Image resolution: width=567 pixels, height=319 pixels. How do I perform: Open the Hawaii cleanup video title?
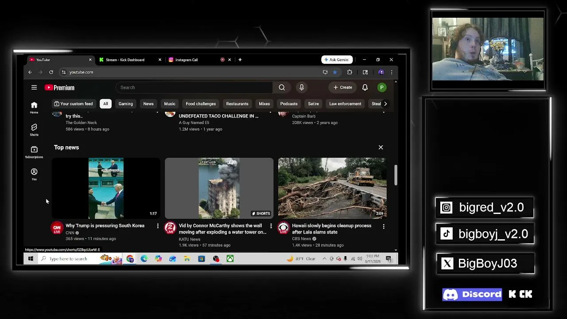(332, 229)
